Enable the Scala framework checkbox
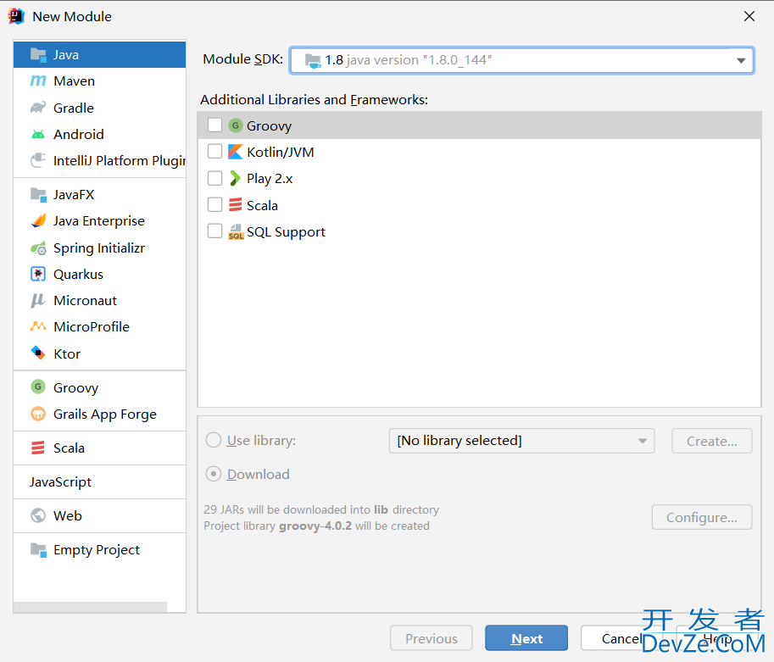 (x=214, y=204)
